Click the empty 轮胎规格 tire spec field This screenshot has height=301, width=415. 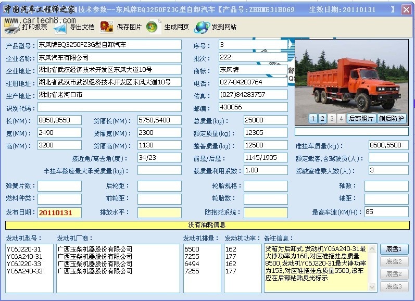tap(266, 186)
